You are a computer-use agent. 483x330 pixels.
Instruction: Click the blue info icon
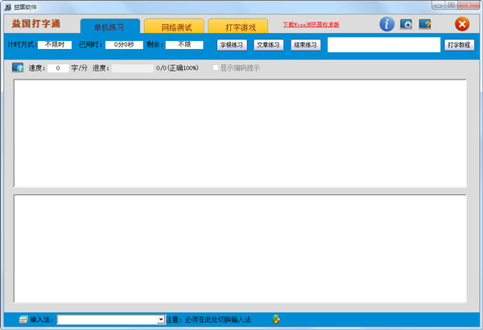tap(387, 25)
